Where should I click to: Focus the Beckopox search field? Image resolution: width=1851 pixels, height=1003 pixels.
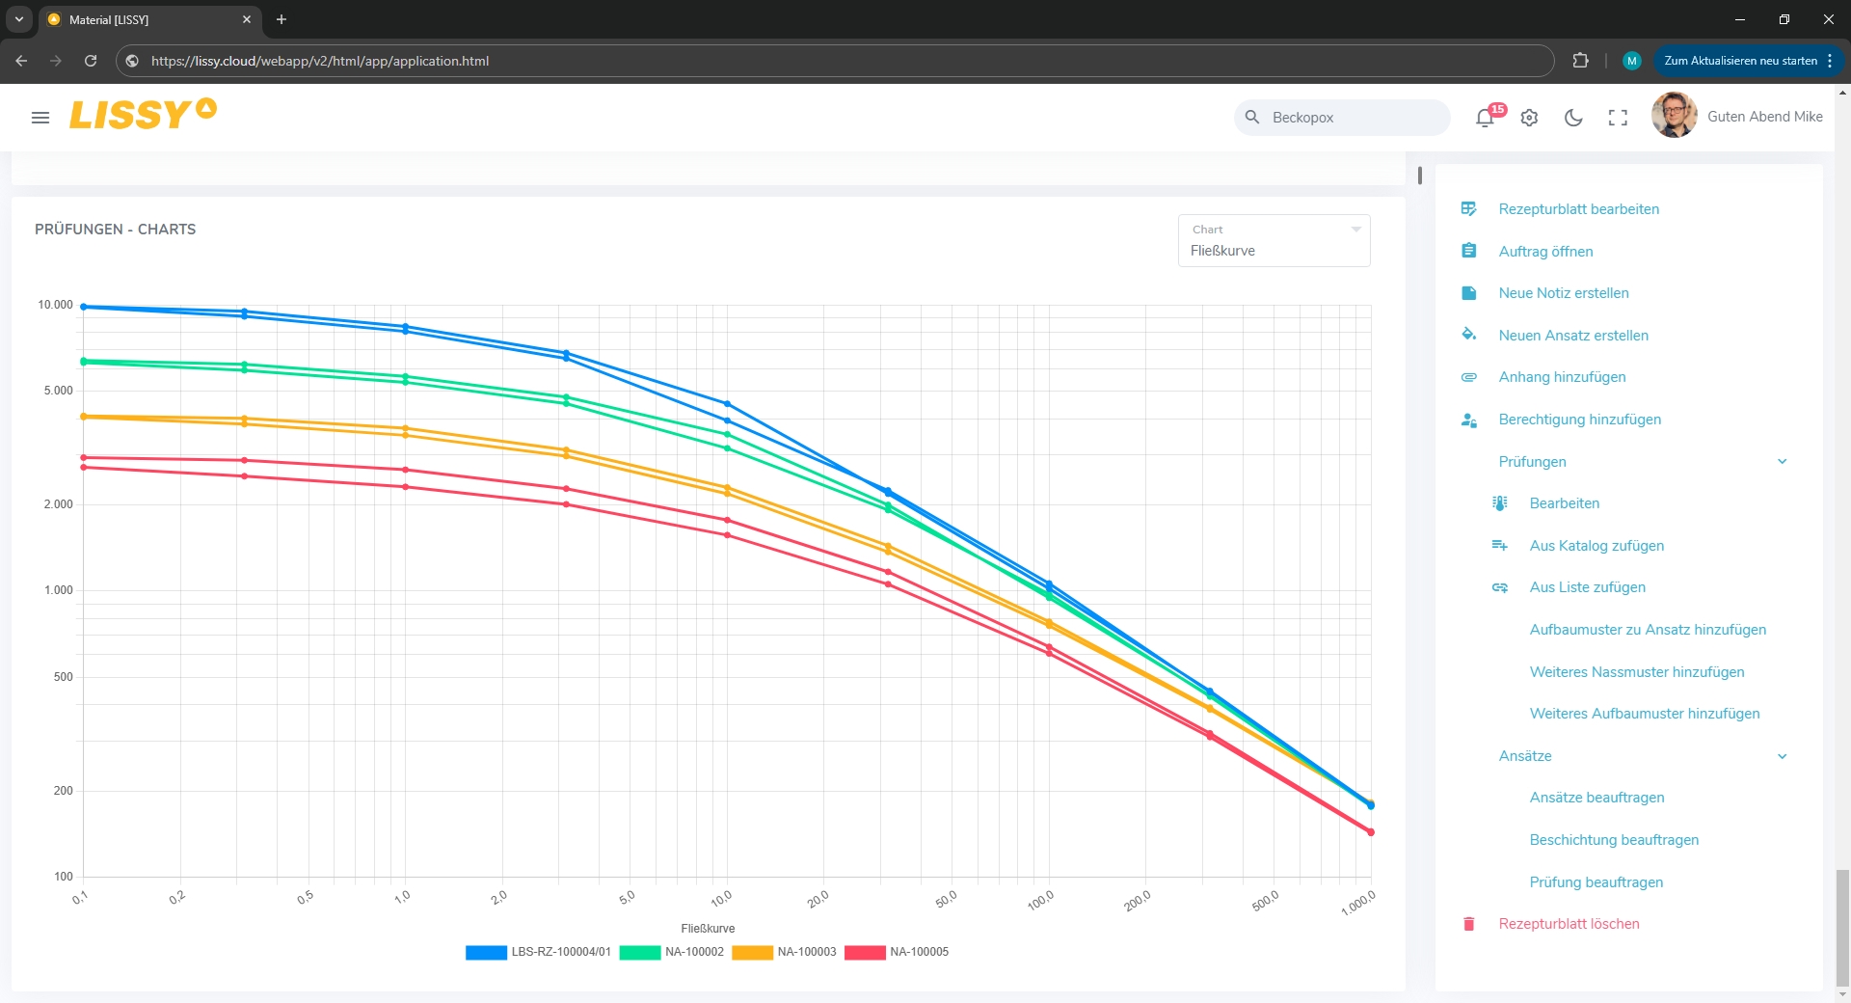tap(1342, 118)
